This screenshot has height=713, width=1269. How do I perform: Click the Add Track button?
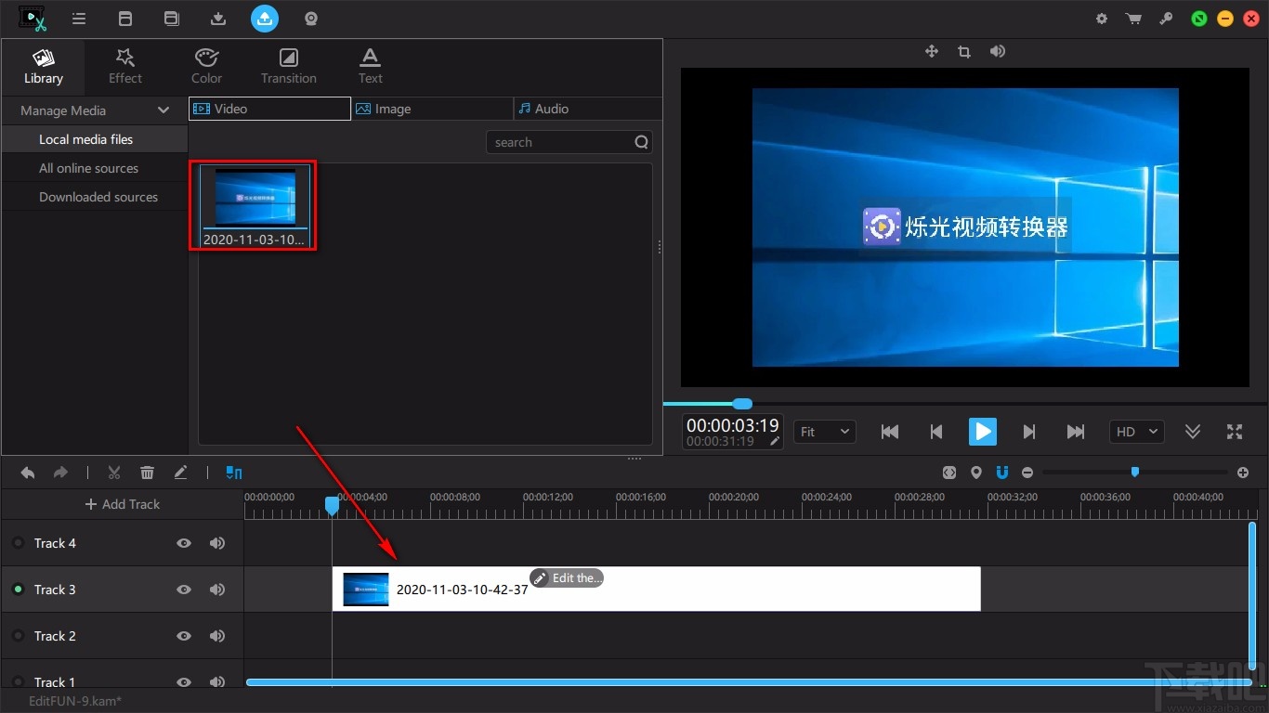pyautogui.click(x=123, y=504)
